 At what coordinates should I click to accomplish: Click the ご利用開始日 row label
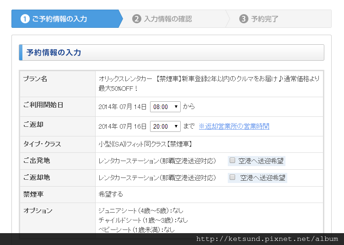coord(43,105)
